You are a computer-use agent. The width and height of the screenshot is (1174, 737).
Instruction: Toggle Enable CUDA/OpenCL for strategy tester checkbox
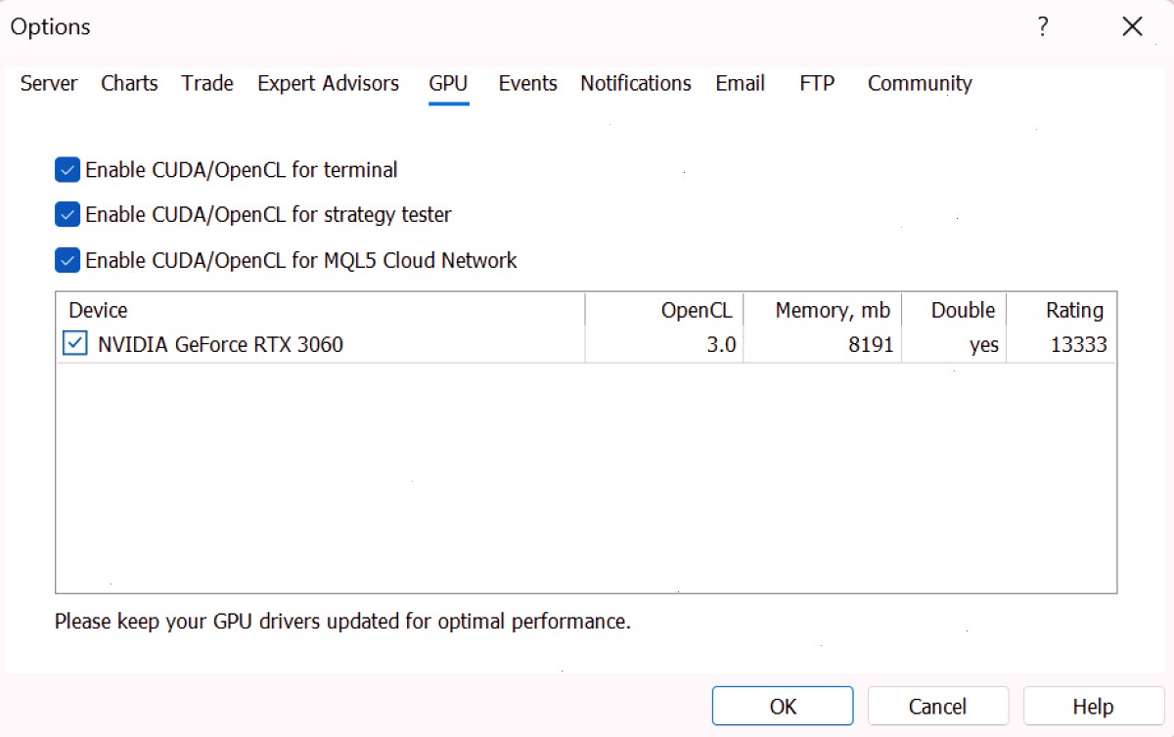point(68,214)
